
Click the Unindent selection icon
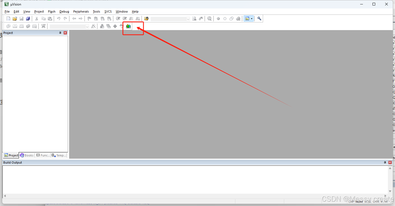coord(125,19)
